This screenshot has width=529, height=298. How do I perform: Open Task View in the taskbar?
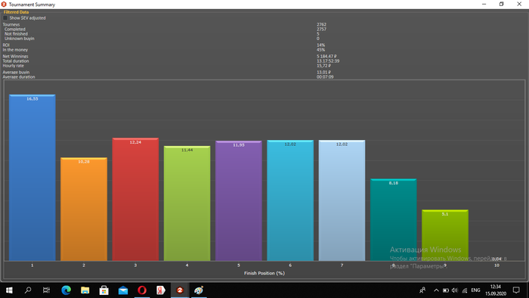46,290
